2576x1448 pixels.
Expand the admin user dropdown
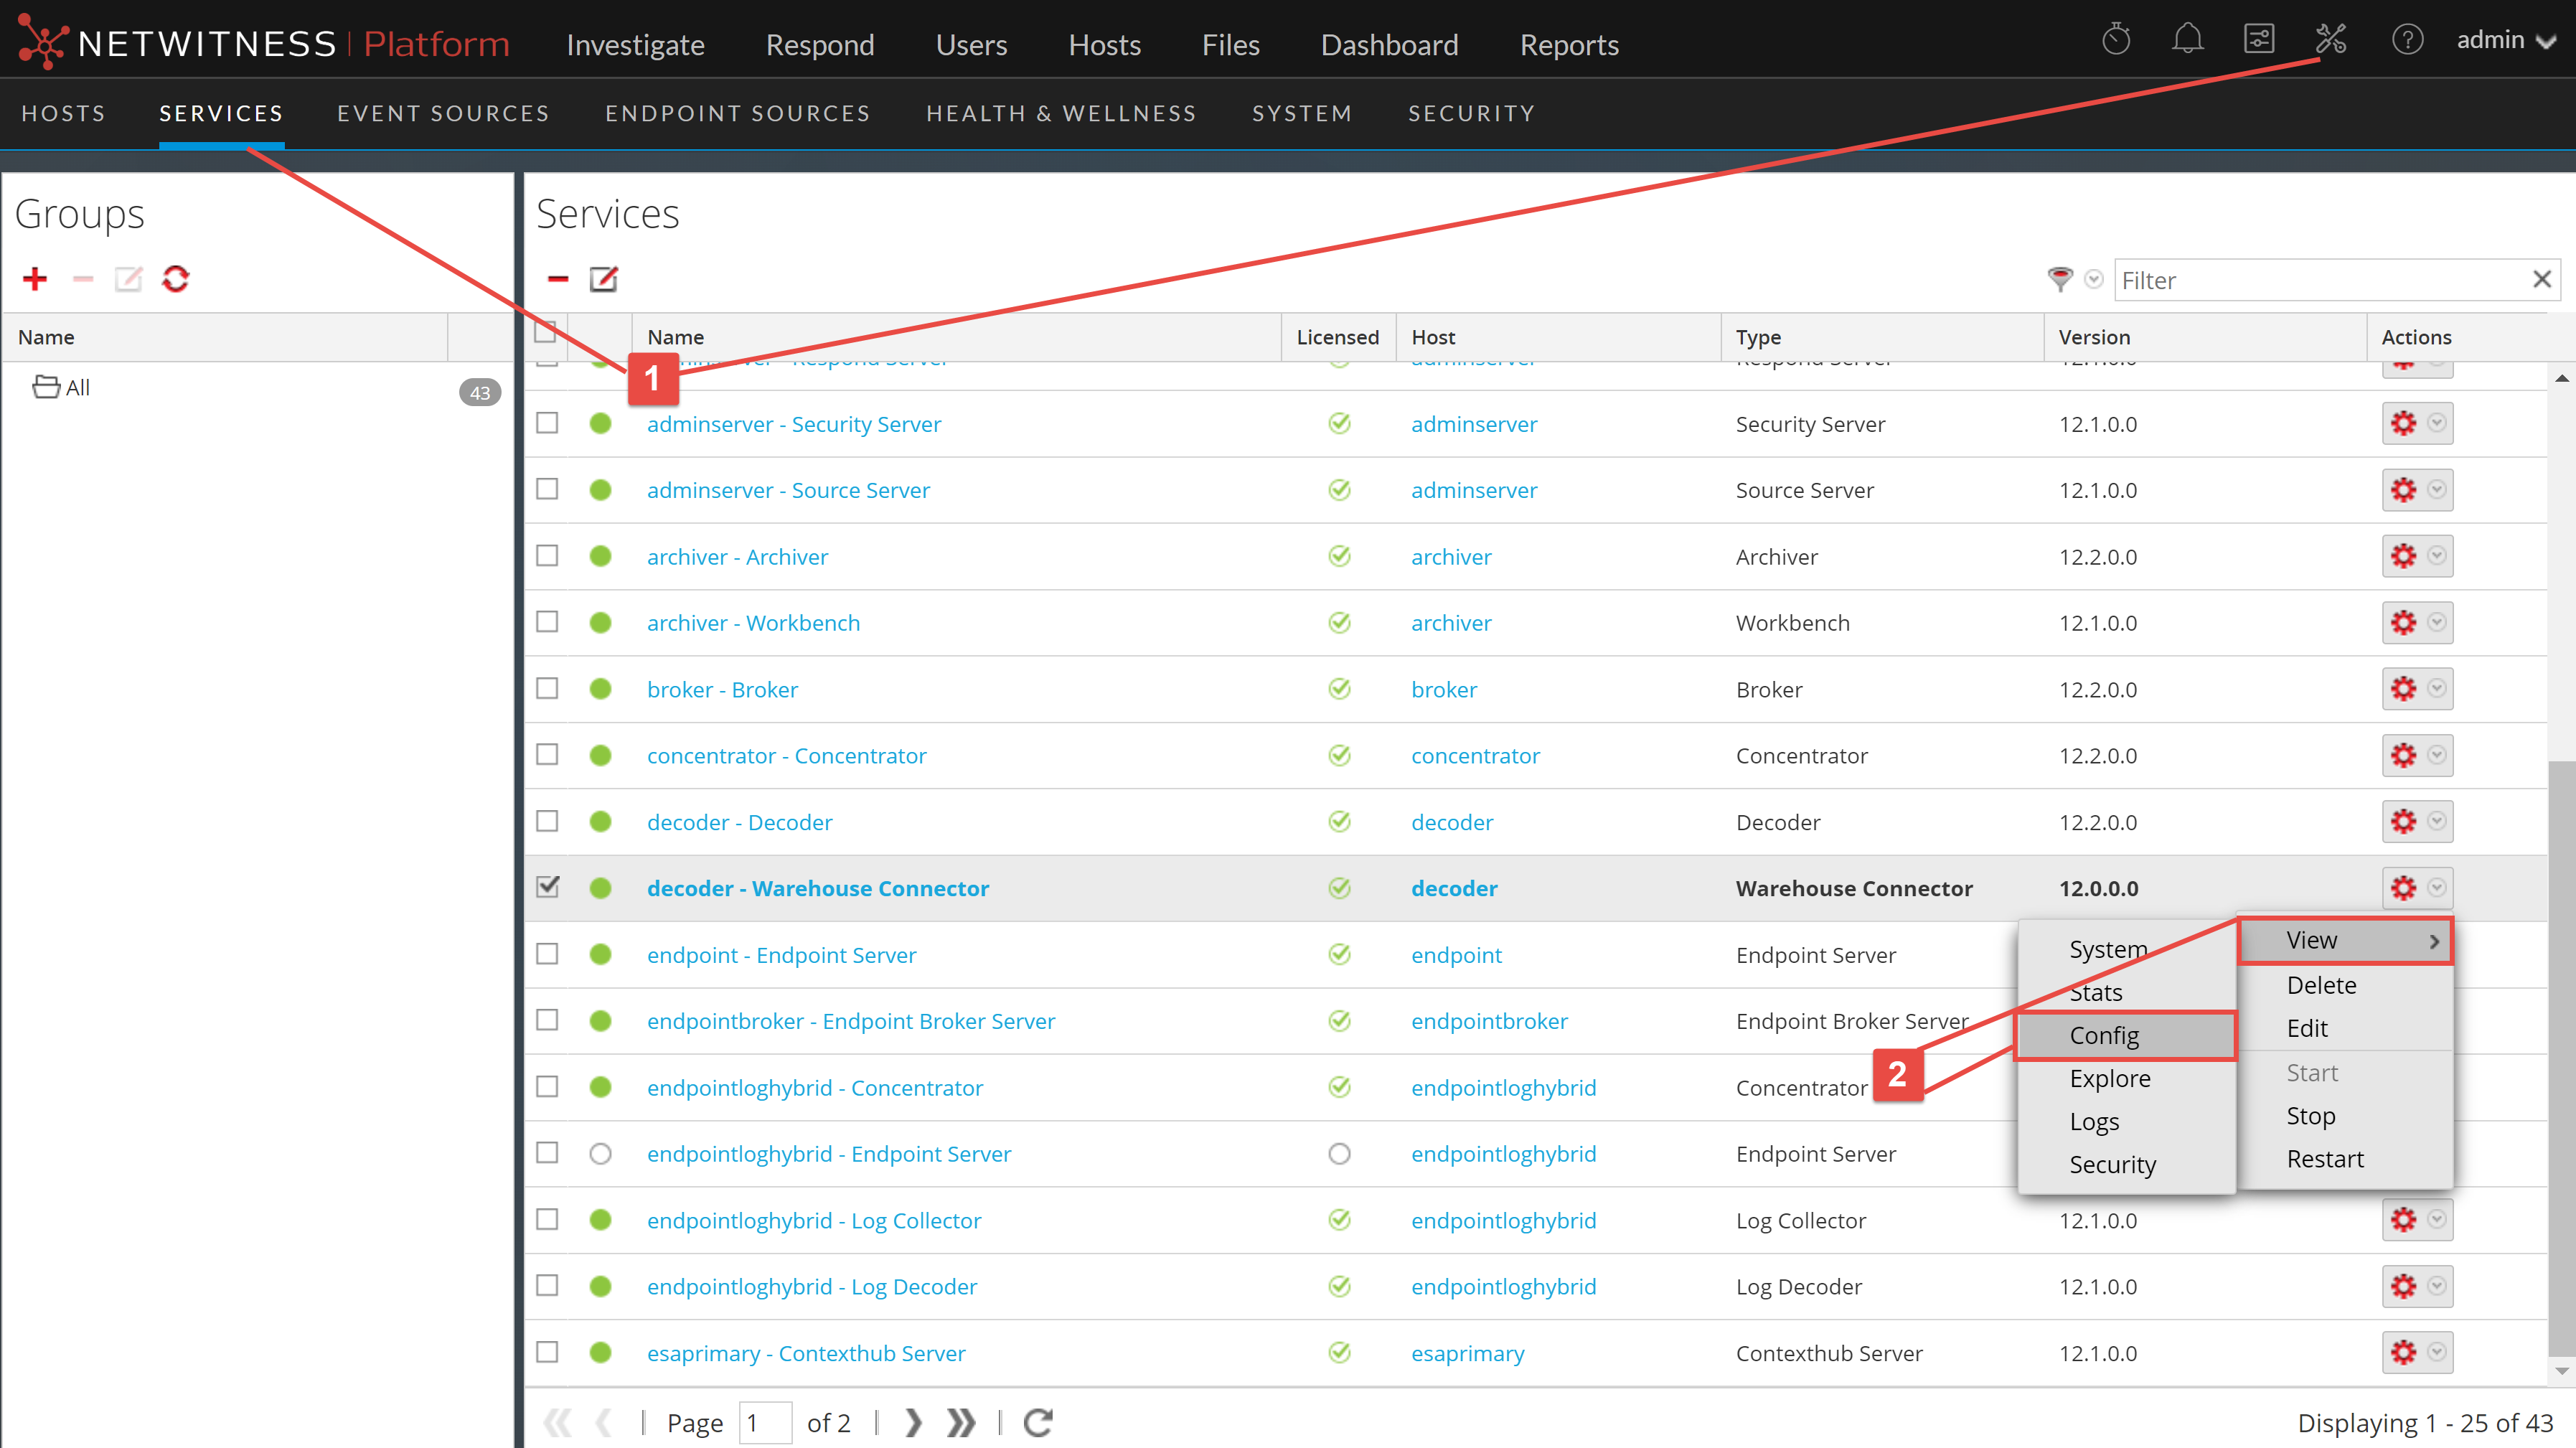[x=2506, y=40]
